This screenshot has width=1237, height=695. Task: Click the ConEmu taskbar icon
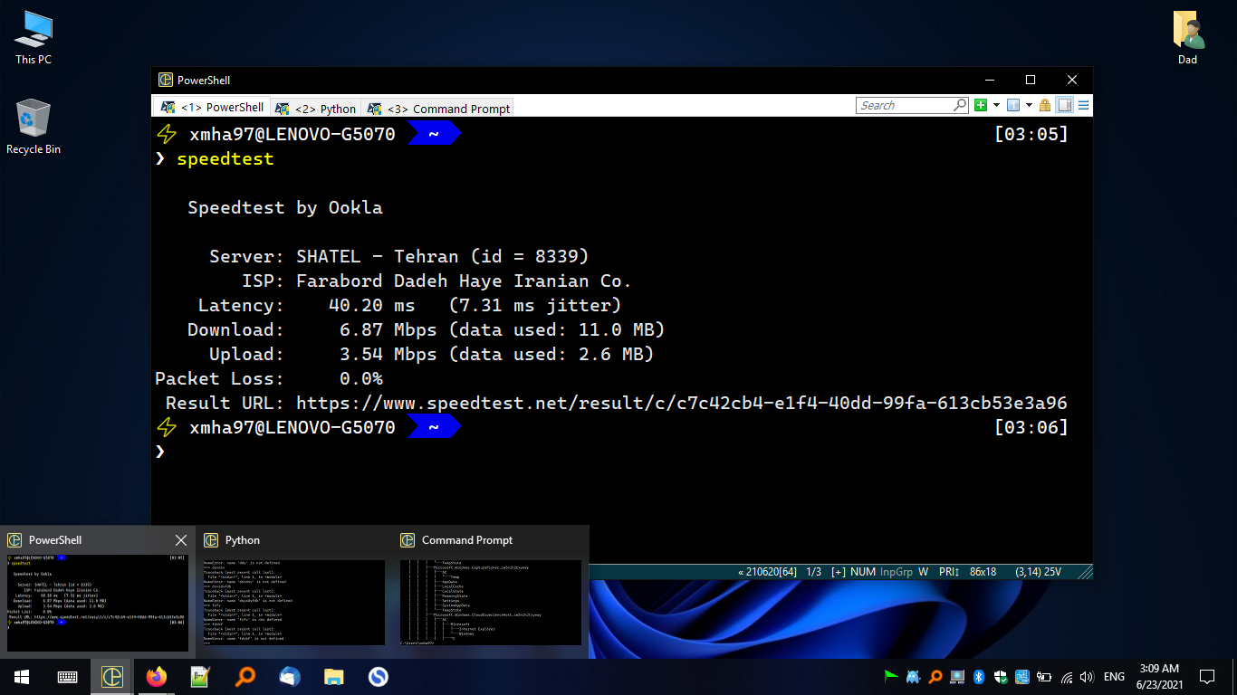(x=112, y=676)
